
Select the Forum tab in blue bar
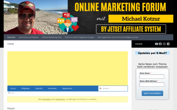(x=13, y=89)
